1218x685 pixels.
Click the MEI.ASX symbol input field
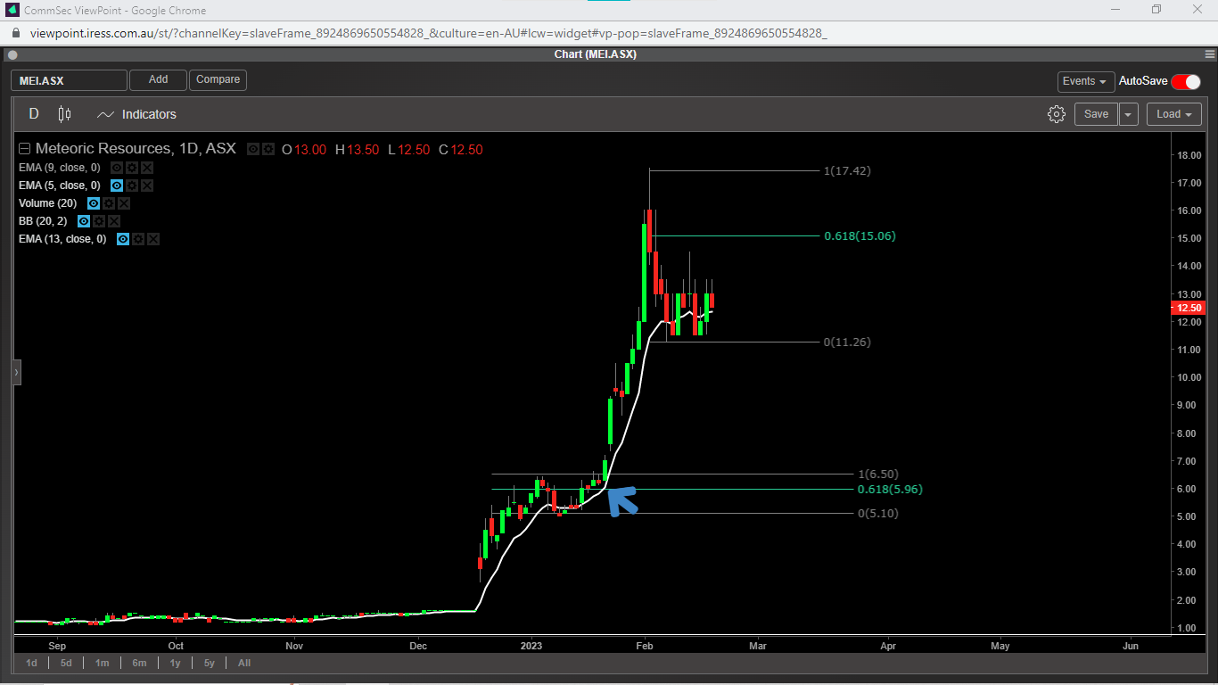(69, 80)
